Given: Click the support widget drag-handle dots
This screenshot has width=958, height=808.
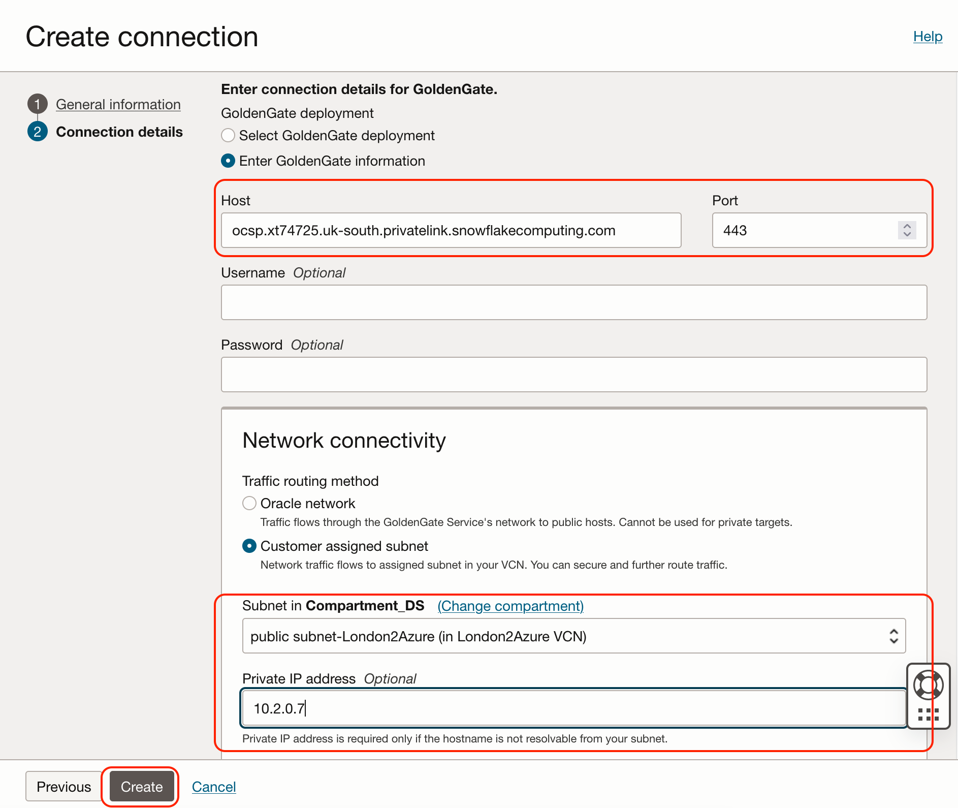Looking at the screenshot, I should (928, 714).
